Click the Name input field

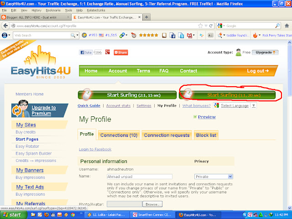(140, 177)
